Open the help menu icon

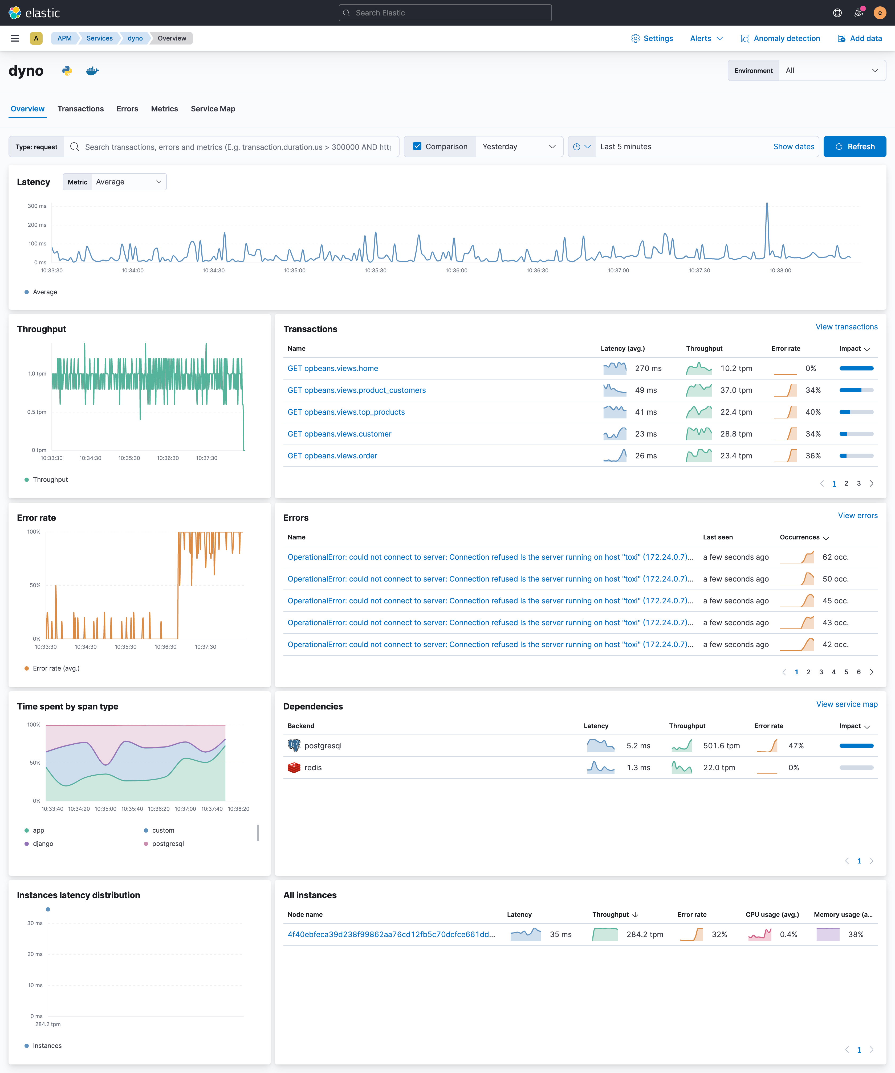tap(837, 13)
